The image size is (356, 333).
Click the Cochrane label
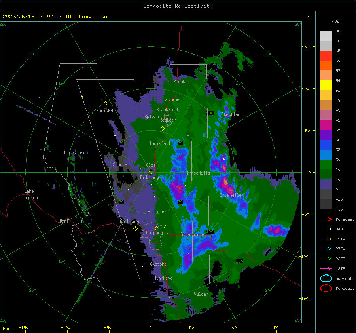129,221
